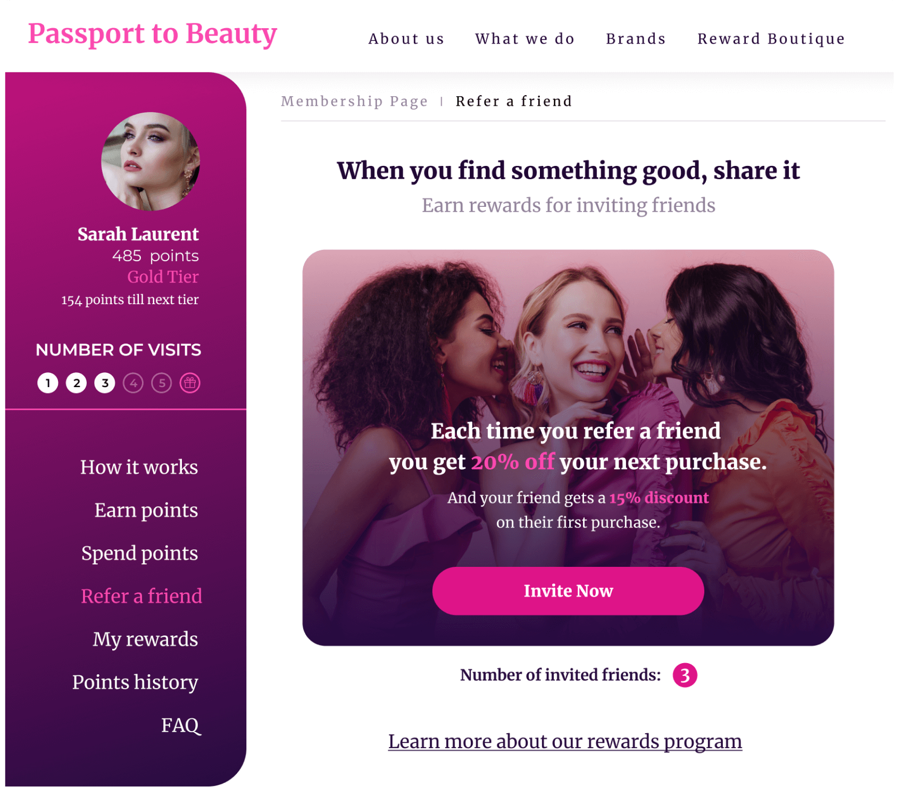Select Earn points in sidebar
This screenshot has height=787, width=900.
tap(146, 510)
